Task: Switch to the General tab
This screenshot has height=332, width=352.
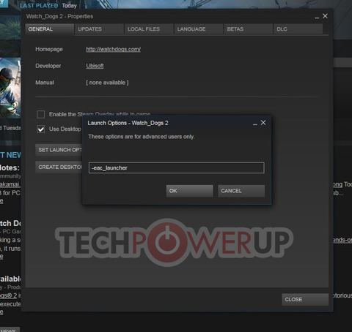Action: 50,29
